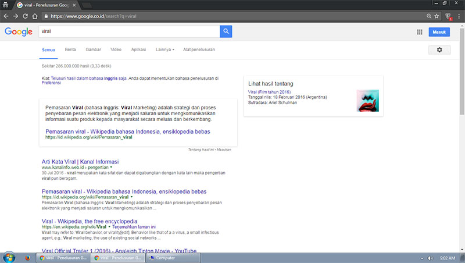The width and height of the screenshot is (465, 263).
Task: Open search settings gear icon
Action: 439,50
